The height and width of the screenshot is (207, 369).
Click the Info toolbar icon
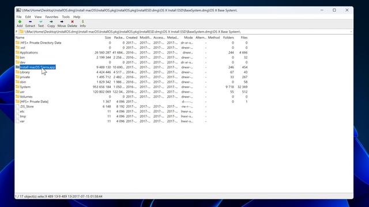pos(82,22)
